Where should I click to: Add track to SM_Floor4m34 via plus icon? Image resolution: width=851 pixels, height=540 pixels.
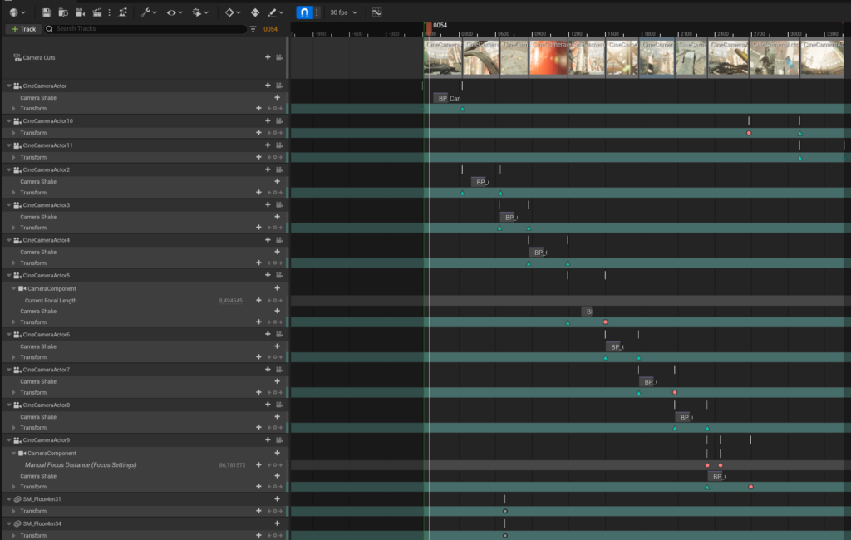coord(278,523)
